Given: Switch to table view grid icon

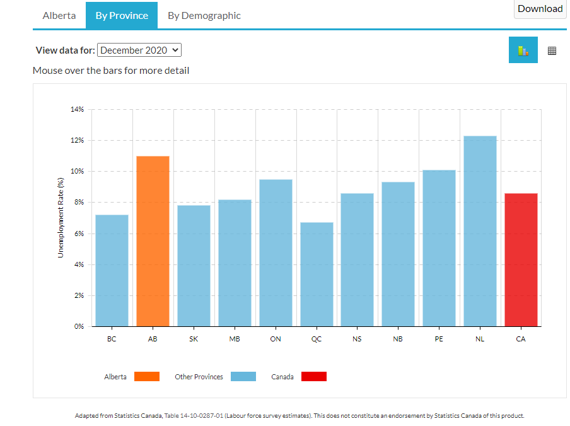Looking at the screenshot, I should [552, 50].
